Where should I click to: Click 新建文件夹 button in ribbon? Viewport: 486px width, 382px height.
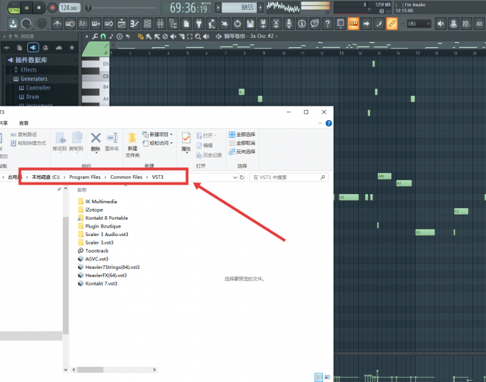(132, 145)
